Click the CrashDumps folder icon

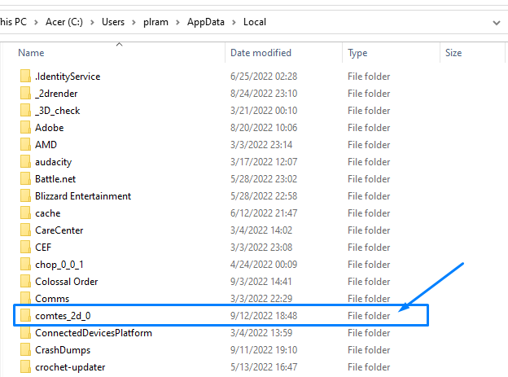coord(24,350)
